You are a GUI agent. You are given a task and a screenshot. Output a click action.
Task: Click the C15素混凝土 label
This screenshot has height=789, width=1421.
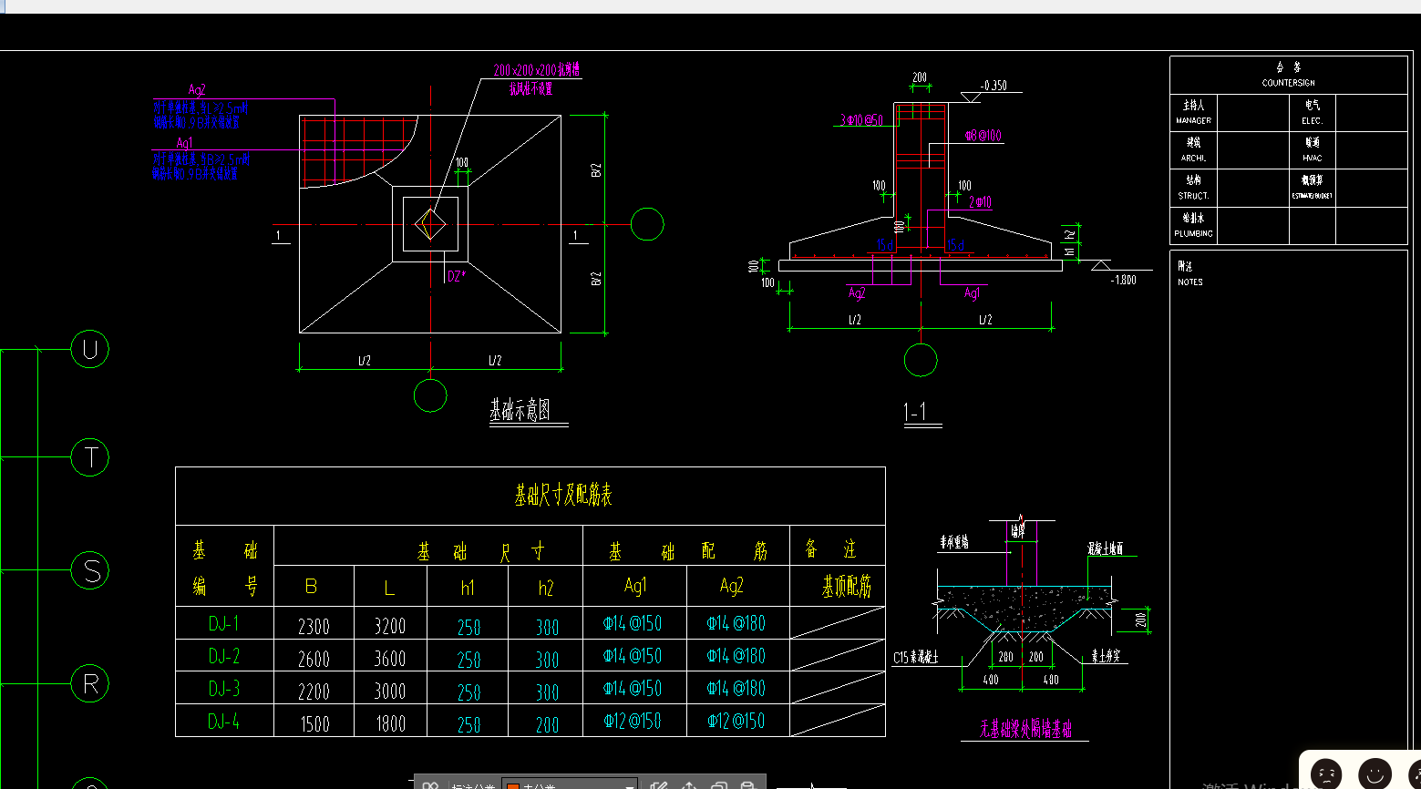point(915,657)
